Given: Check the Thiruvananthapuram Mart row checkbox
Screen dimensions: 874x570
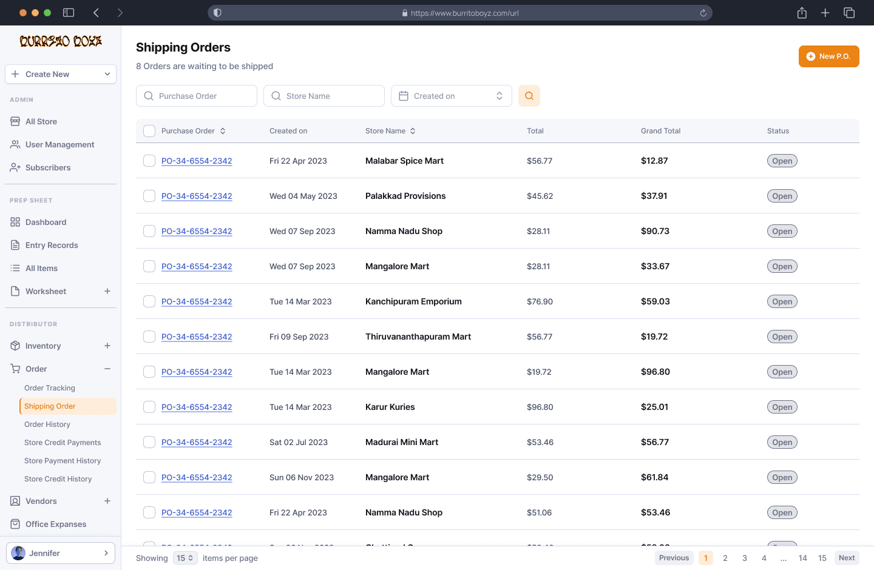Looking at the screenshot, I should [149, 337].
